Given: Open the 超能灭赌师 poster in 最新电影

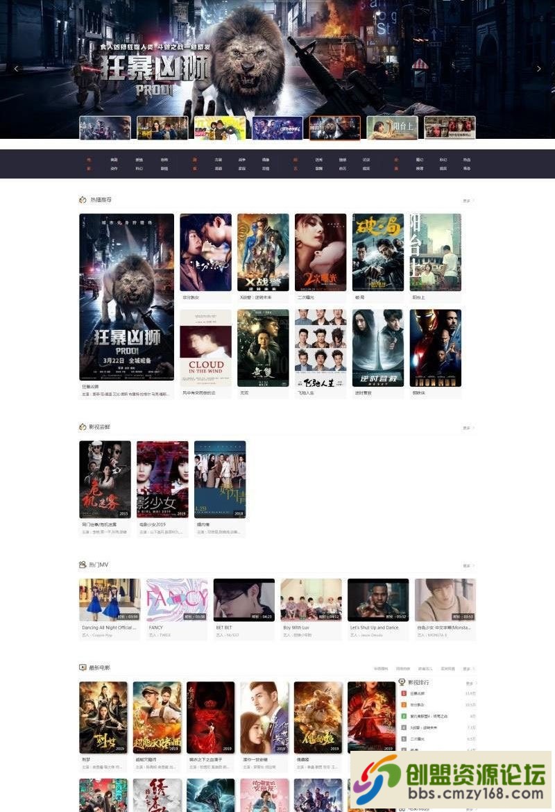Looking at the screenshot, I should 157,718.
